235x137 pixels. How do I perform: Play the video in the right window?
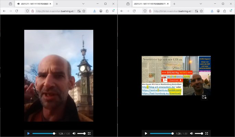146,133
